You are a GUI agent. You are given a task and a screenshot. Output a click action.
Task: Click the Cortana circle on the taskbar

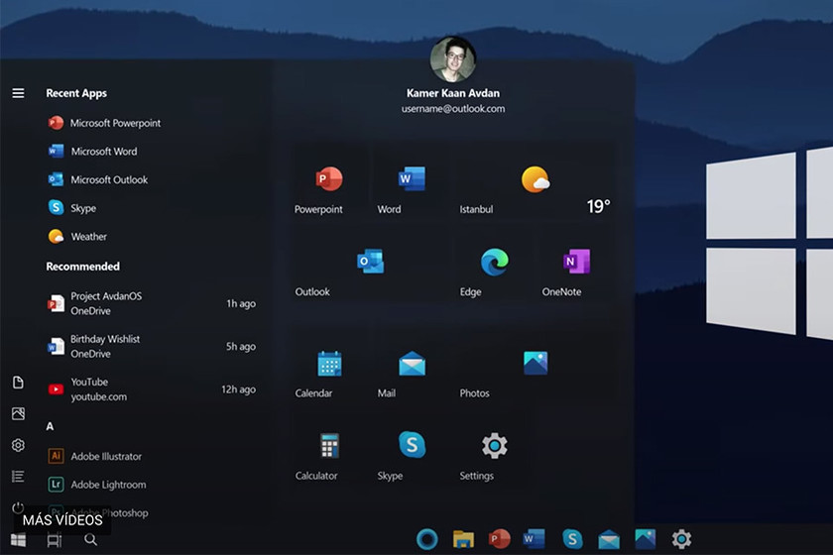tap(425, 539)
